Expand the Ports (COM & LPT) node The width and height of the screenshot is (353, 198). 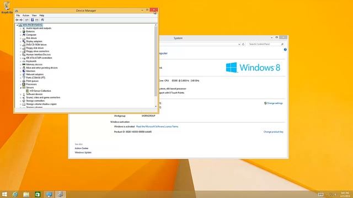click(20, 78)
